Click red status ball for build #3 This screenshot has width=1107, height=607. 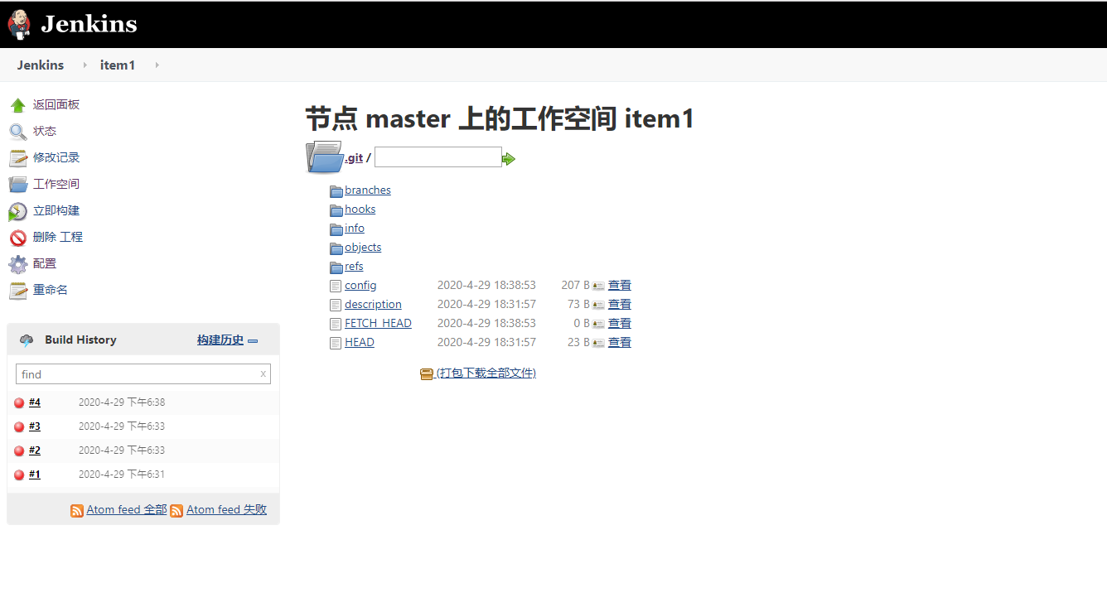[19, 427]
